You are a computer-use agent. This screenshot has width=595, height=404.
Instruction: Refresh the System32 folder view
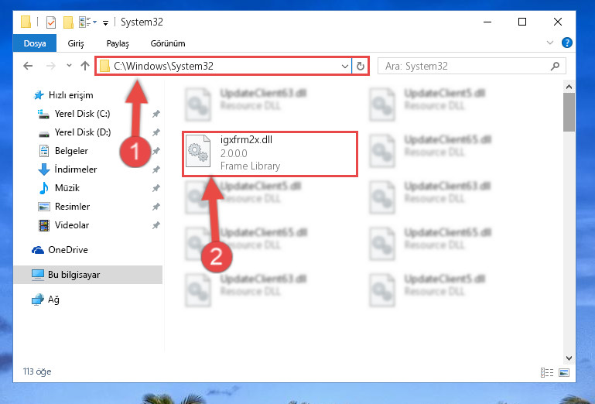tap(360, 67)
